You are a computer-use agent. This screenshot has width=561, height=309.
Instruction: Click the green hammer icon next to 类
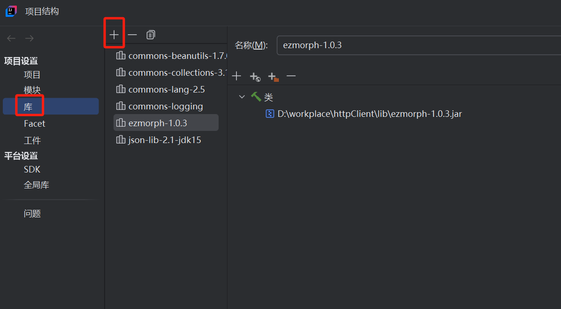pyautogui.click(x=256, y=97)
